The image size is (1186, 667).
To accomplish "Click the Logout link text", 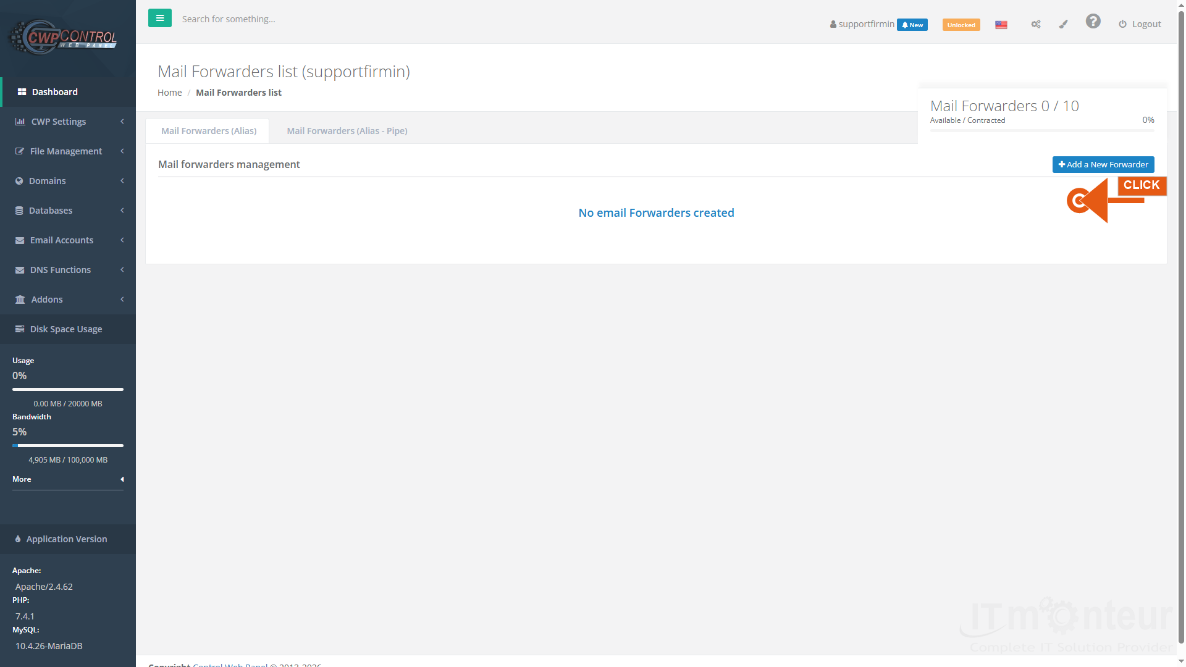I will (x=1146, y=24).
